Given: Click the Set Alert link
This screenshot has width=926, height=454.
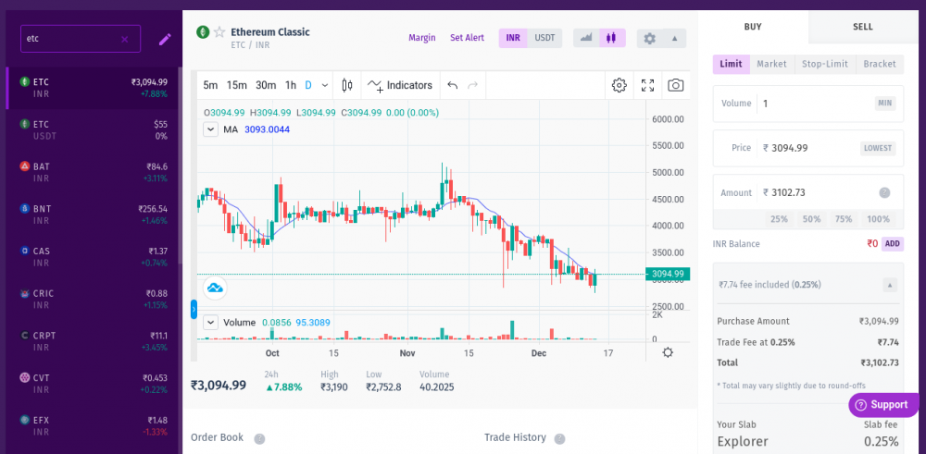Looking at the screenshot, I should click(467, 38).
